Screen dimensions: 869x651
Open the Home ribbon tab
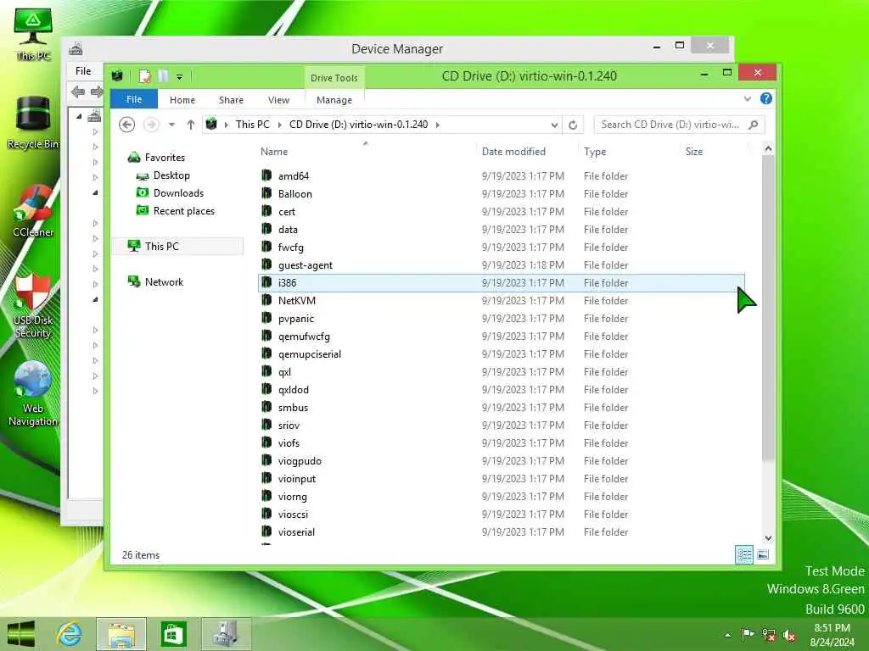182,100
